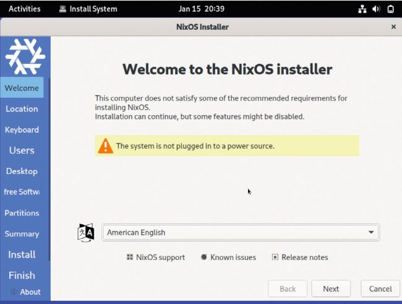Go to the Summary step
The width and height of the screenshot is (402, 304).
pos(22,234)
